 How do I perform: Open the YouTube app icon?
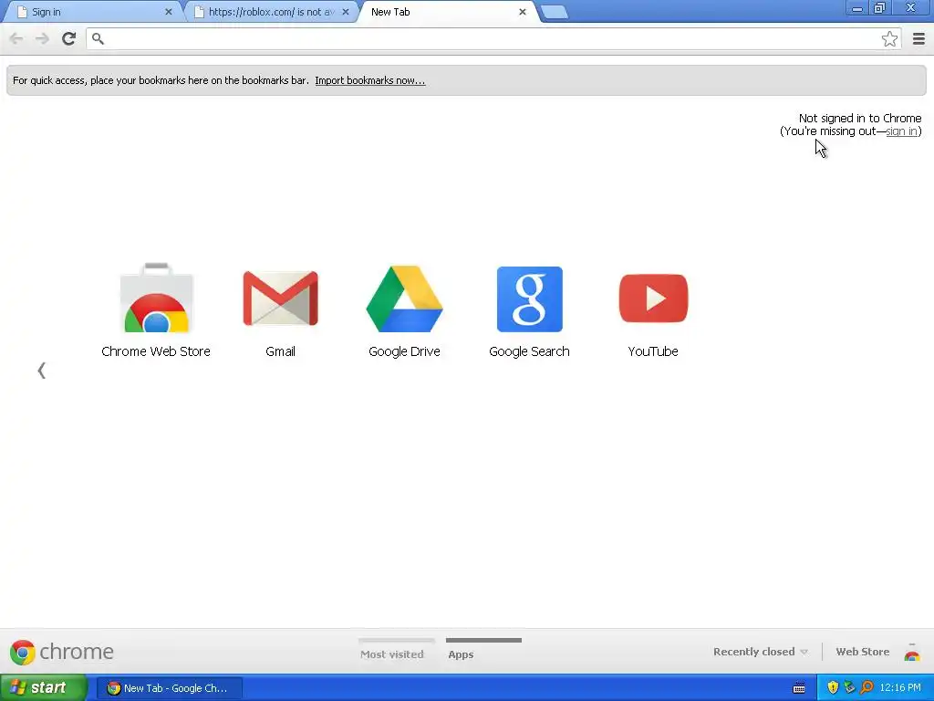click(x=653, y=298)
